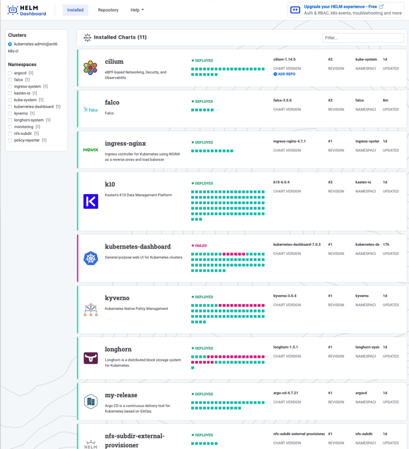Click the Helm icon beside Installed Charts
The image size is (409, 449).
87,37
